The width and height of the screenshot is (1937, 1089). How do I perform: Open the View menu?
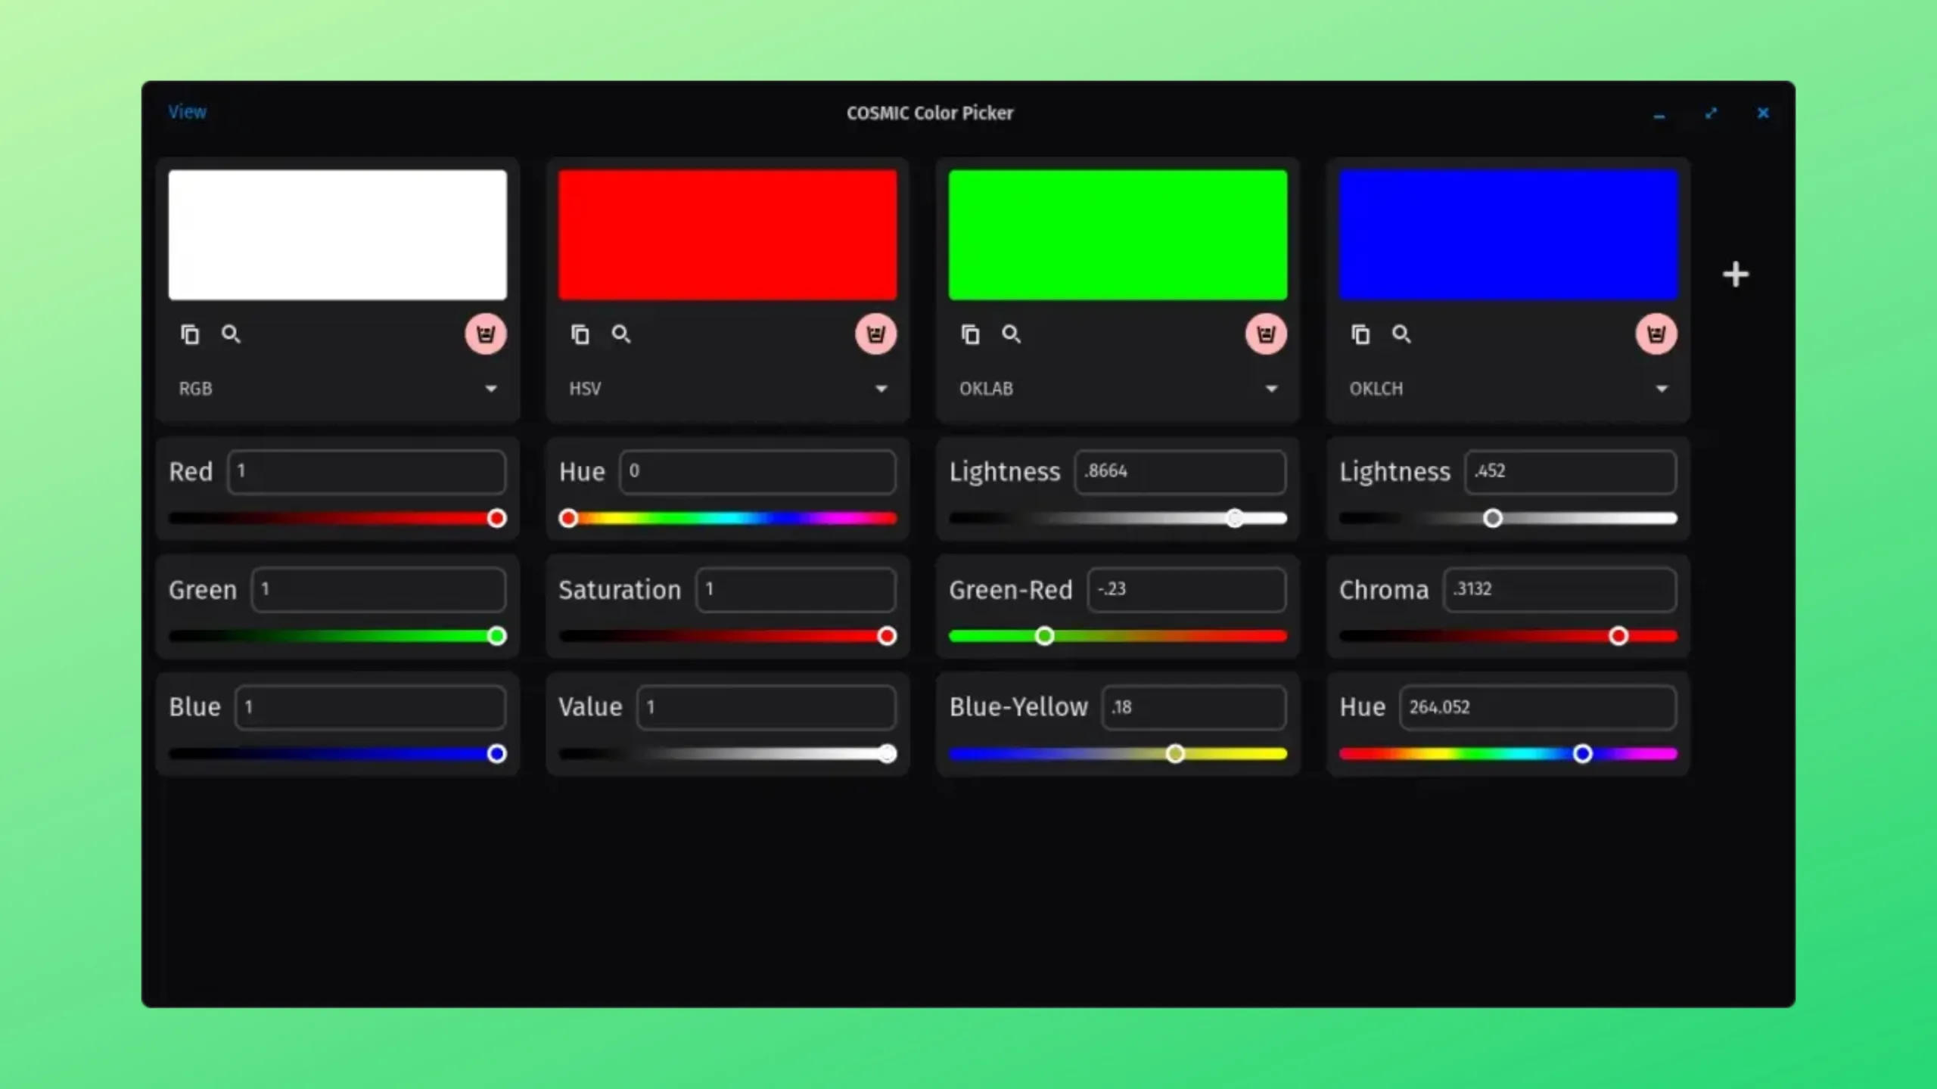coord(187,112)
